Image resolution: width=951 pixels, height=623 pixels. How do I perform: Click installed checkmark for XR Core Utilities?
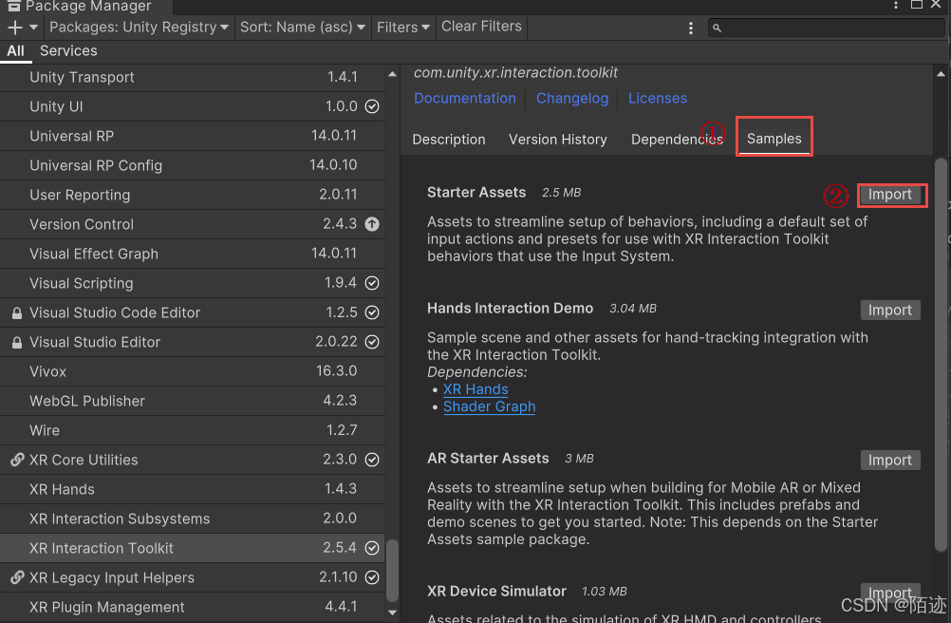coord(372,460)
